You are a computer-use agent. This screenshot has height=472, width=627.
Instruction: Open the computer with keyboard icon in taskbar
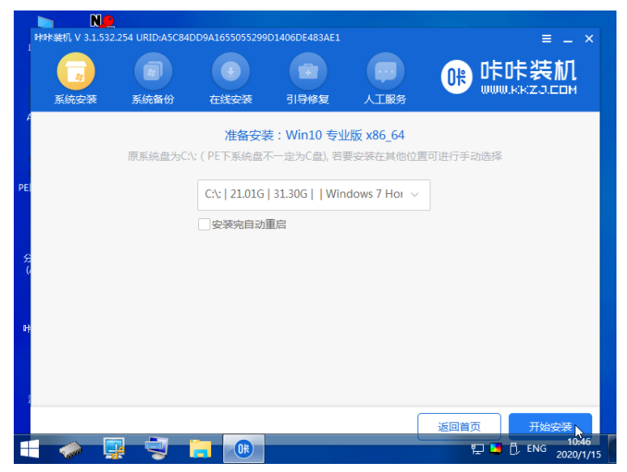(x=156, y=449)
